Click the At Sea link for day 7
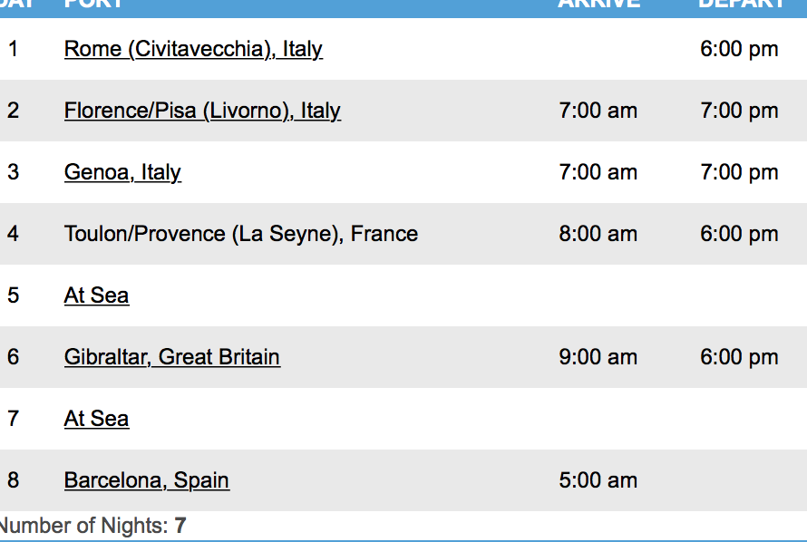 [x=96, y=419]
